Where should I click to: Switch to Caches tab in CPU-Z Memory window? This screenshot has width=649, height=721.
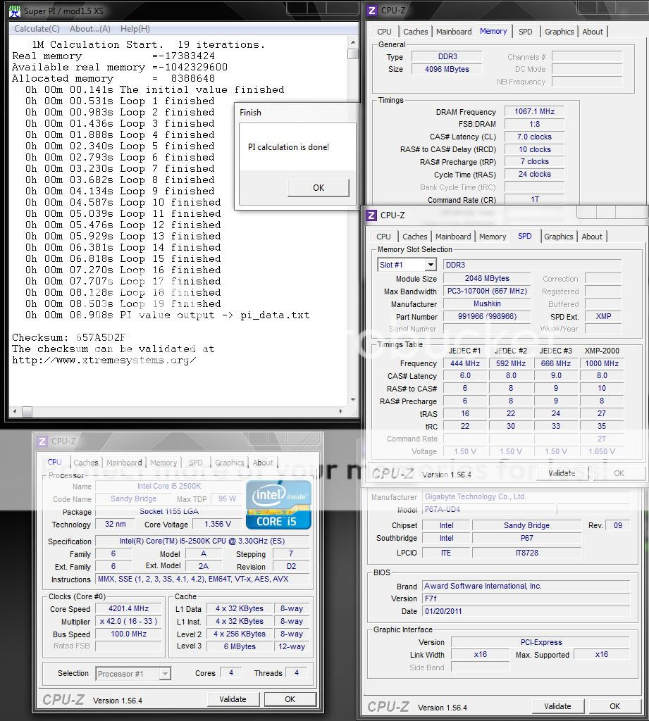tap(416, 32)
